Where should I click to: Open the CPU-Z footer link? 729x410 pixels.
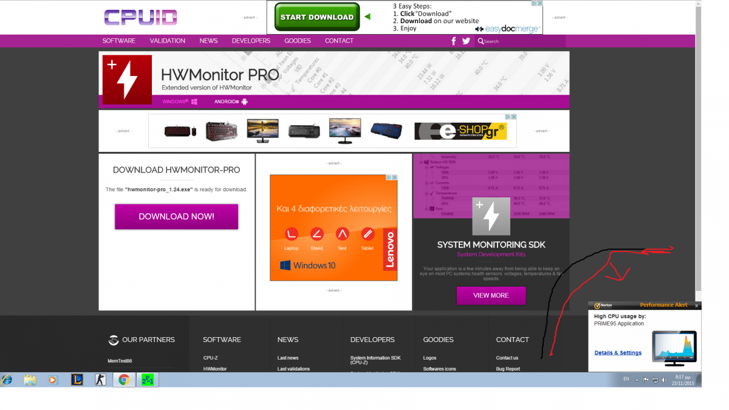coord(210,358)
